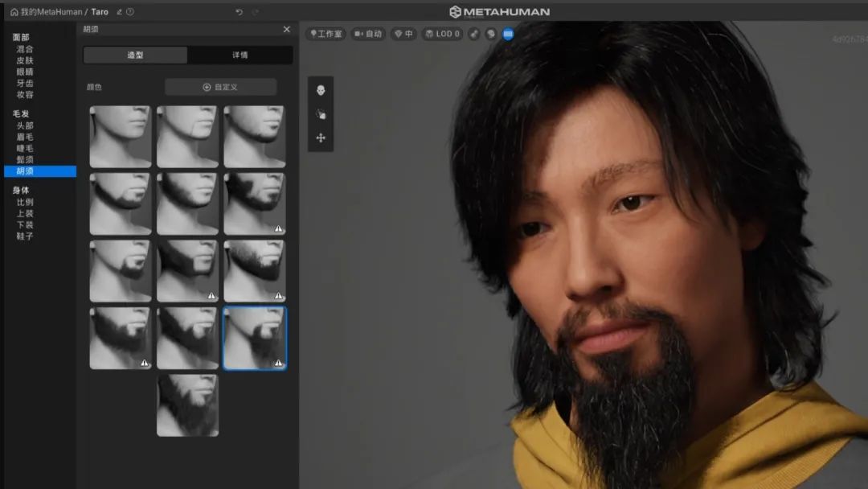Open the help question-mark icon
Image resolution: width=868 pixels, height=489 pixels.
pyautogui.click(x=130, y=12)
